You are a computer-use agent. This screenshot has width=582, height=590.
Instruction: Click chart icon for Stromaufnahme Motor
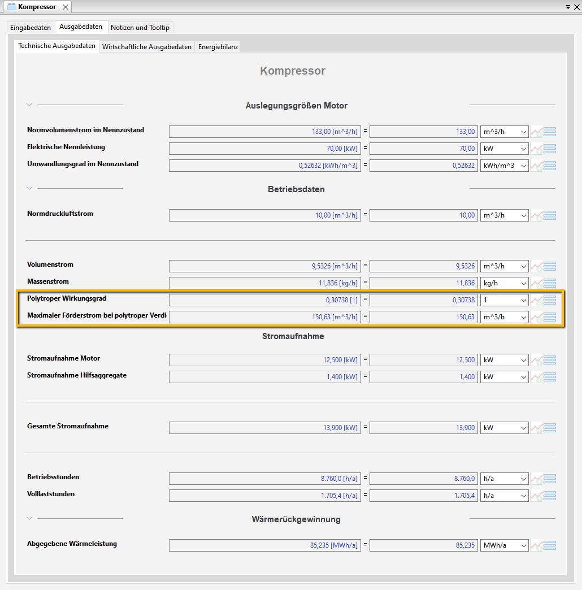(536, 360)
